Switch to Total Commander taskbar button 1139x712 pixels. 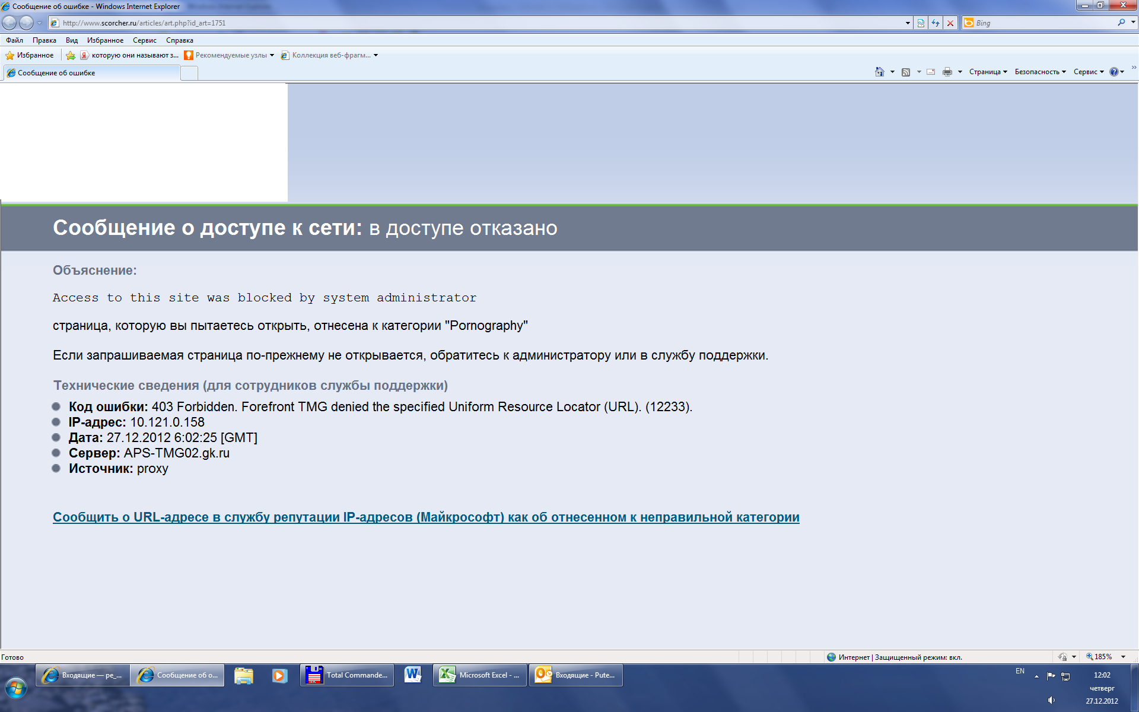coord(347,675)
